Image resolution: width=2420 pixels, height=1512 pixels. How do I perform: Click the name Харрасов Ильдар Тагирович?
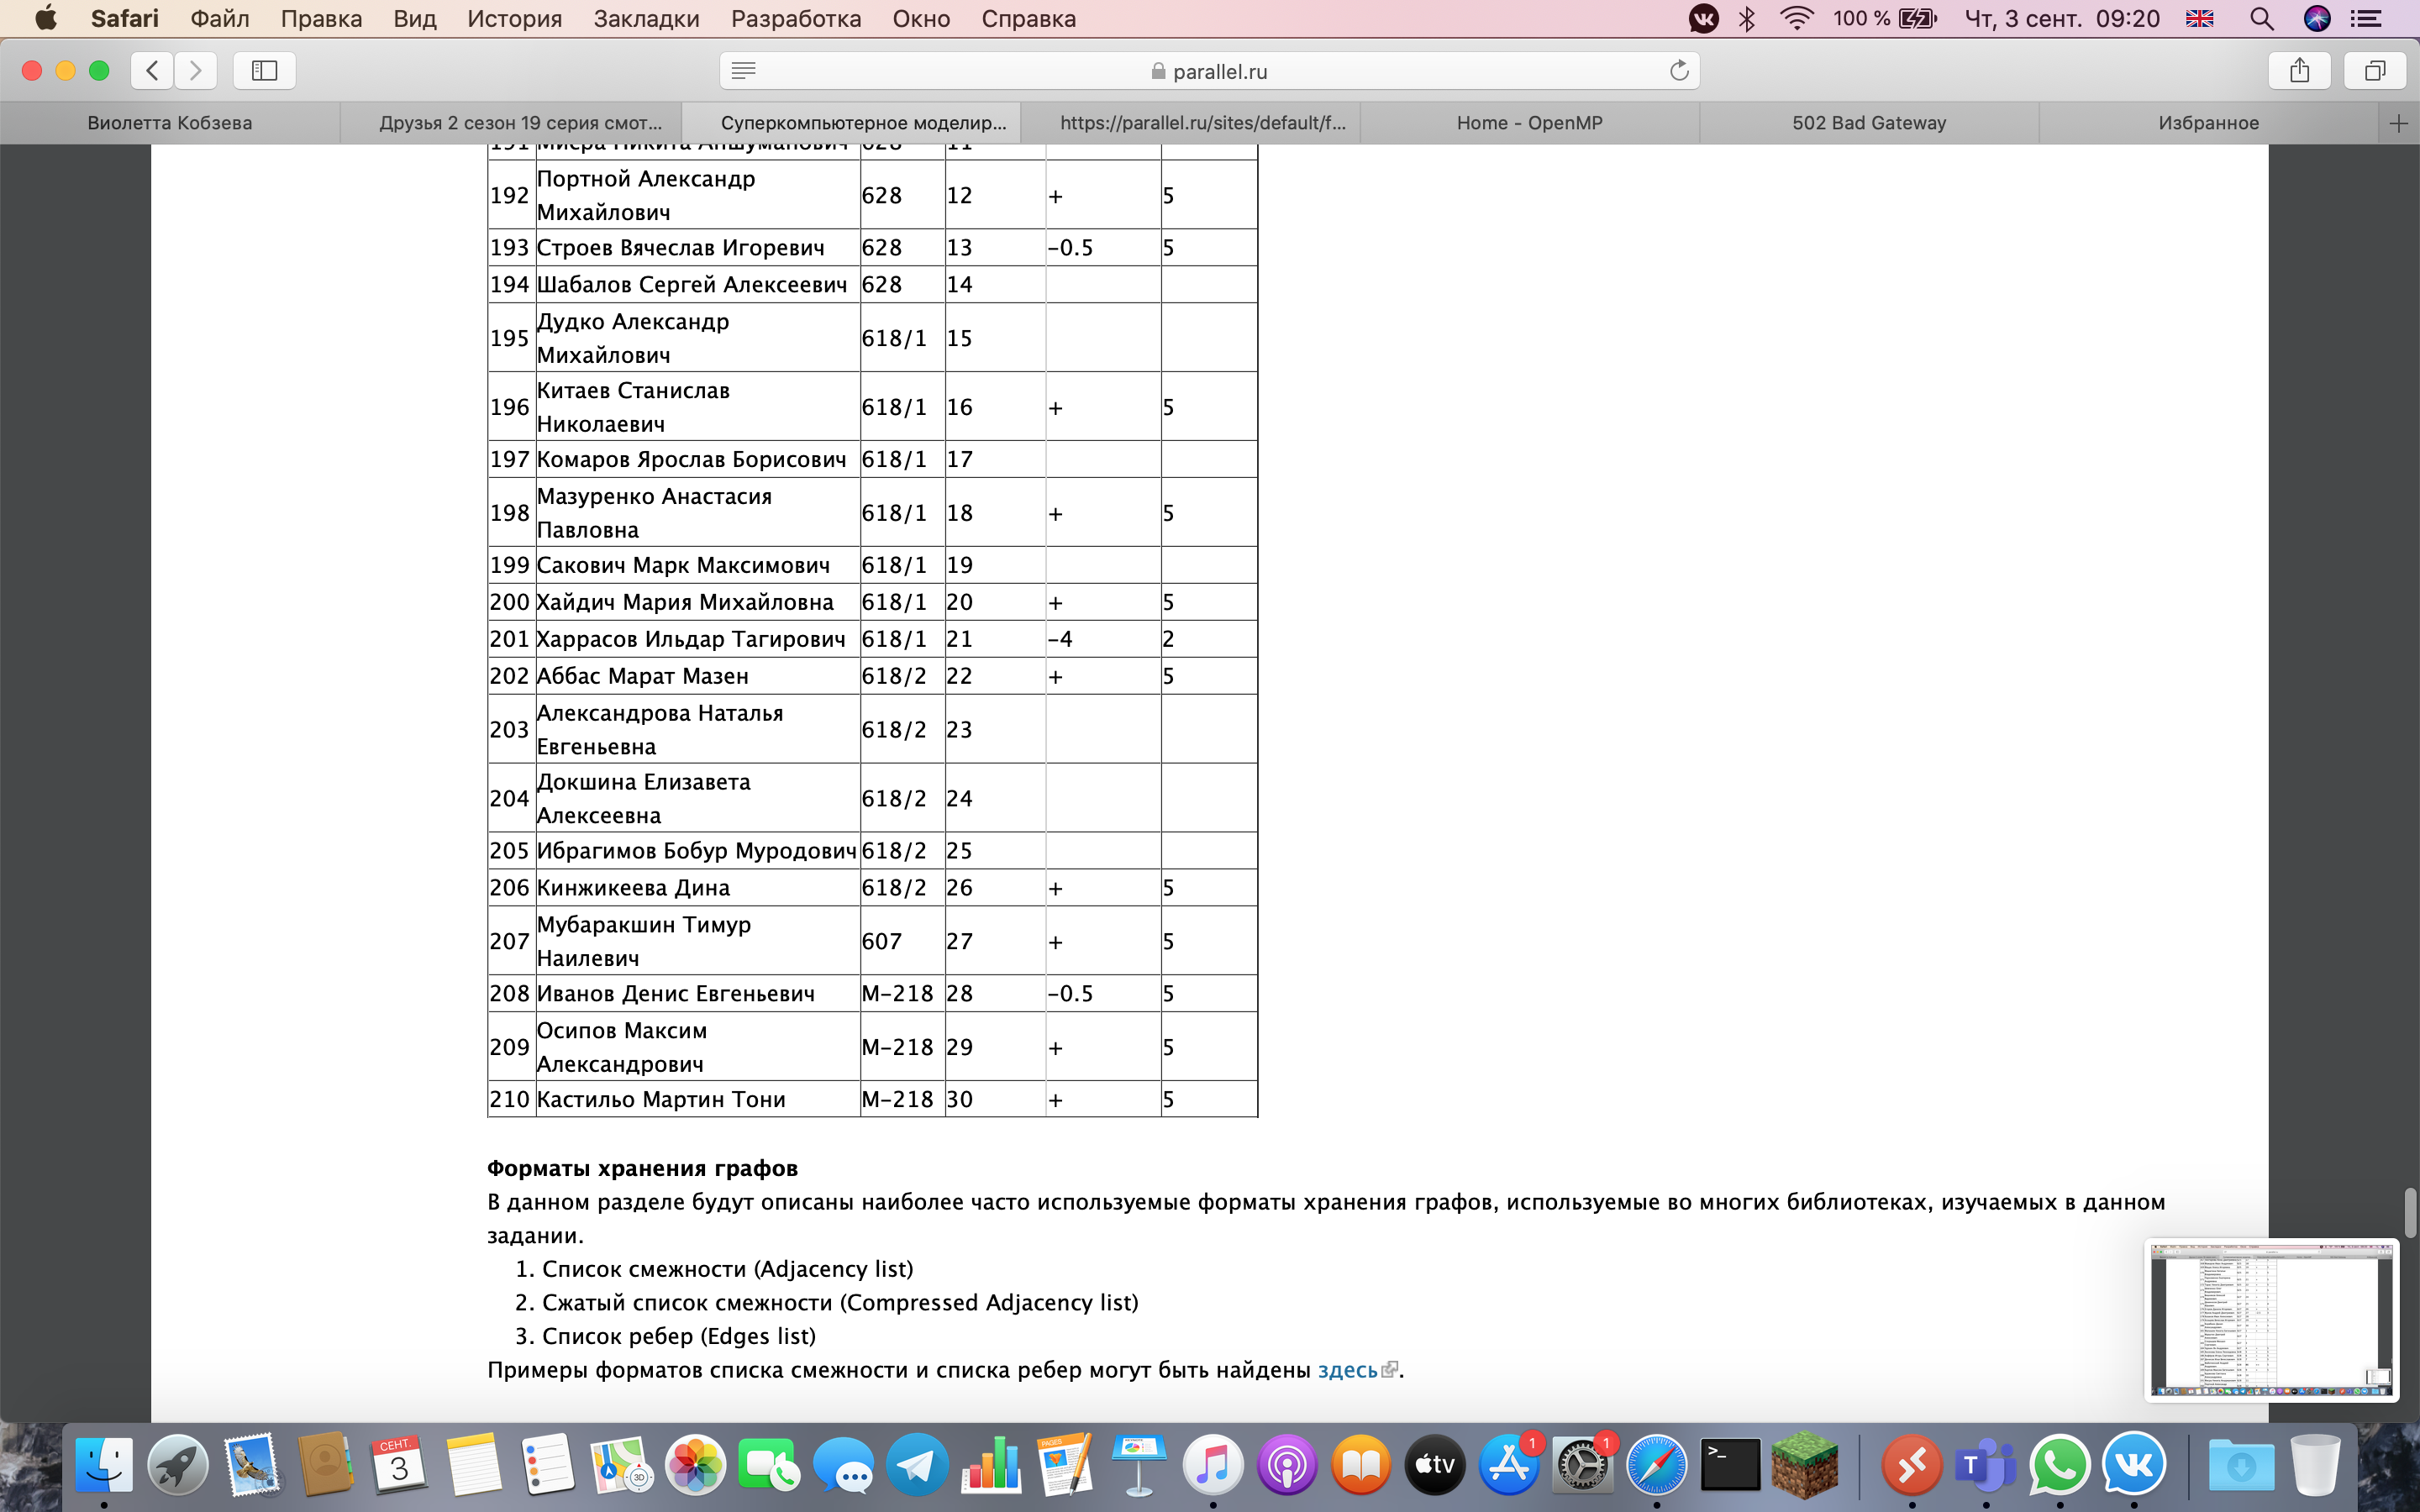[x=691, y=639]
